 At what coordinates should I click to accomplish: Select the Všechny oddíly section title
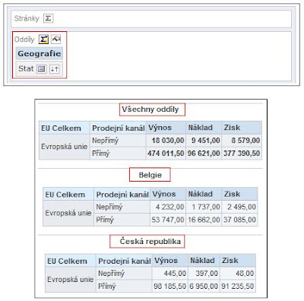(150, 109)
